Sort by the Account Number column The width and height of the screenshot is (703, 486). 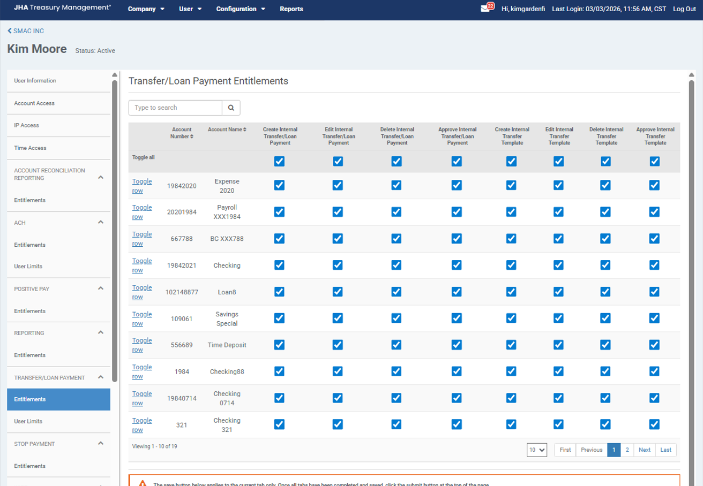[x=182, y=133]
